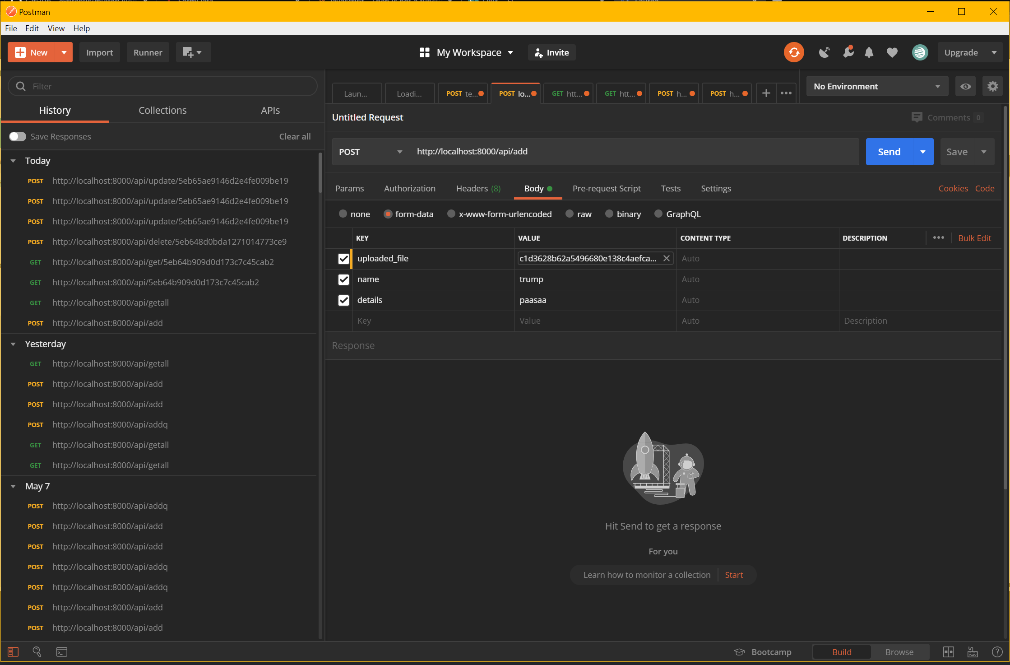Collapse the Yesterday history group
The image size is (1010, 665).
click(x=13, y=344)
